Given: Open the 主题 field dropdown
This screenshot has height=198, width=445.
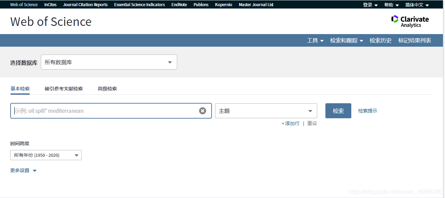Looking at the screenshot, I should pos(266,111).
